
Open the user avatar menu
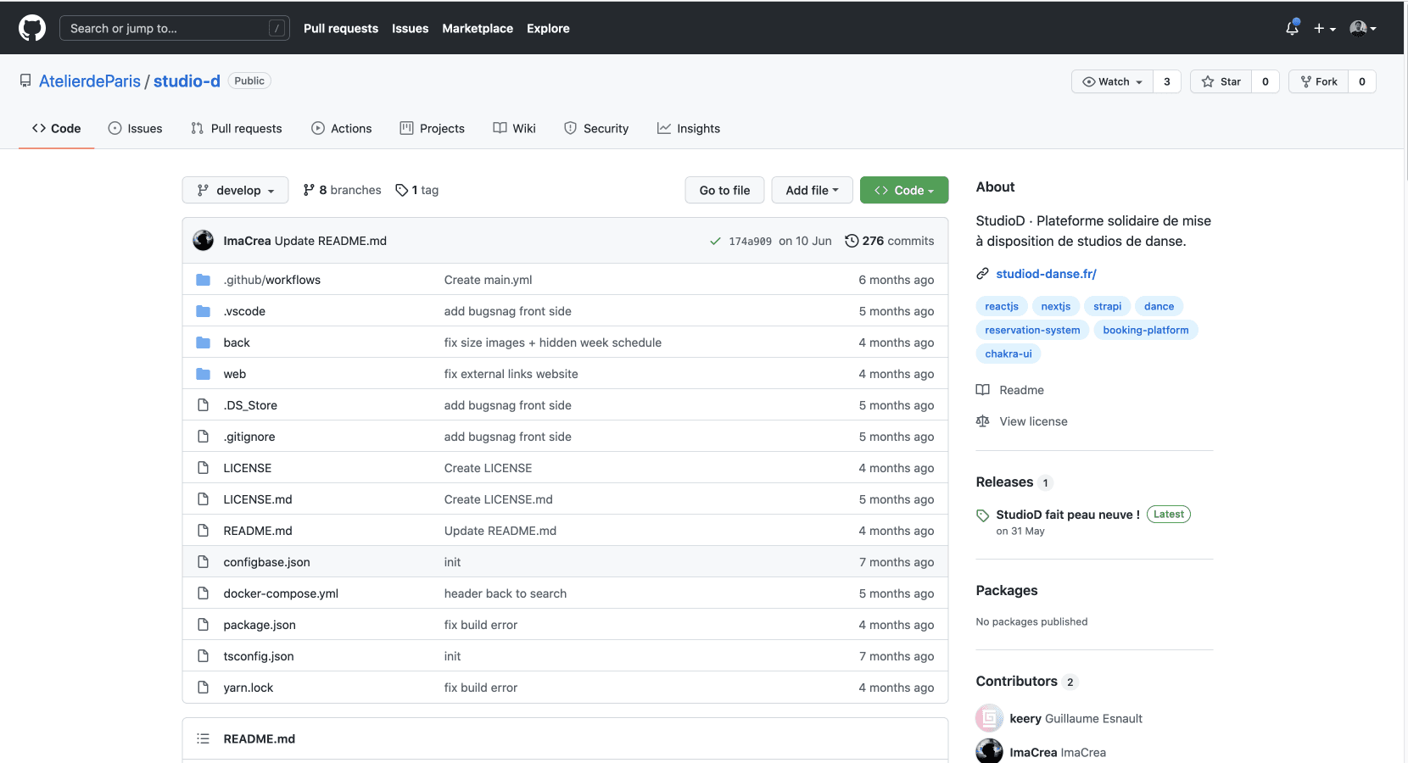click(1362, 28)
